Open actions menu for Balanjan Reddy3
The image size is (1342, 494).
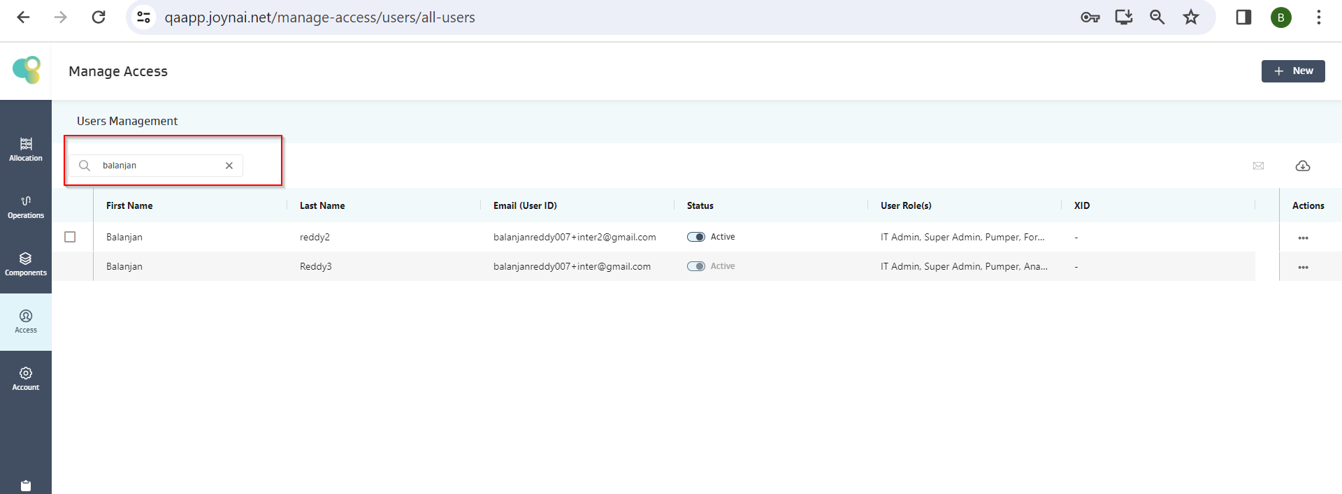1303,268
